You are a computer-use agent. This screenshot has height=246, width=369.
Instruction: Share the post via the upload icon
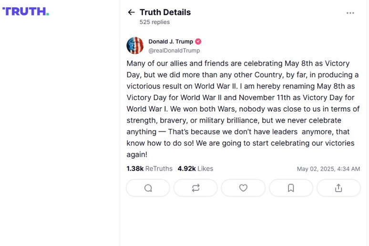(x=338, y=188)
